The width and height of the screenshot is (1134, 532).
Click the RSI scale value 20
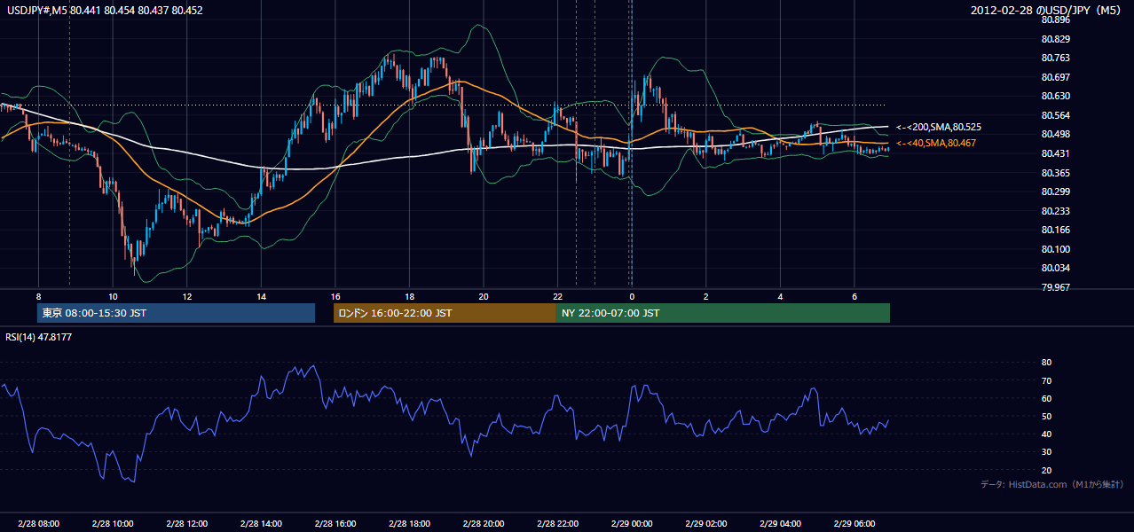tap(1047, 471)
